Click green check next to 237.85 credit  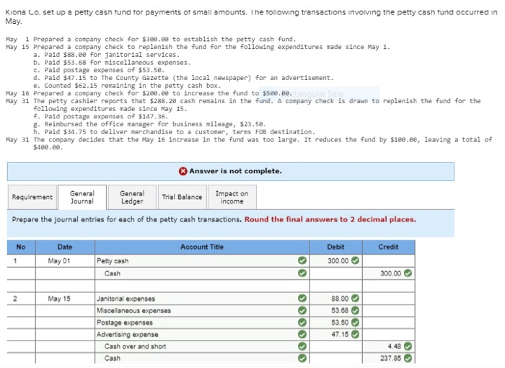(x=408, y=358)
